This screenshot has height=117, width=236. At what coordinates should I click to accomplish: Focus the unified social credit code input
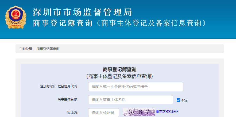[136, 87]
